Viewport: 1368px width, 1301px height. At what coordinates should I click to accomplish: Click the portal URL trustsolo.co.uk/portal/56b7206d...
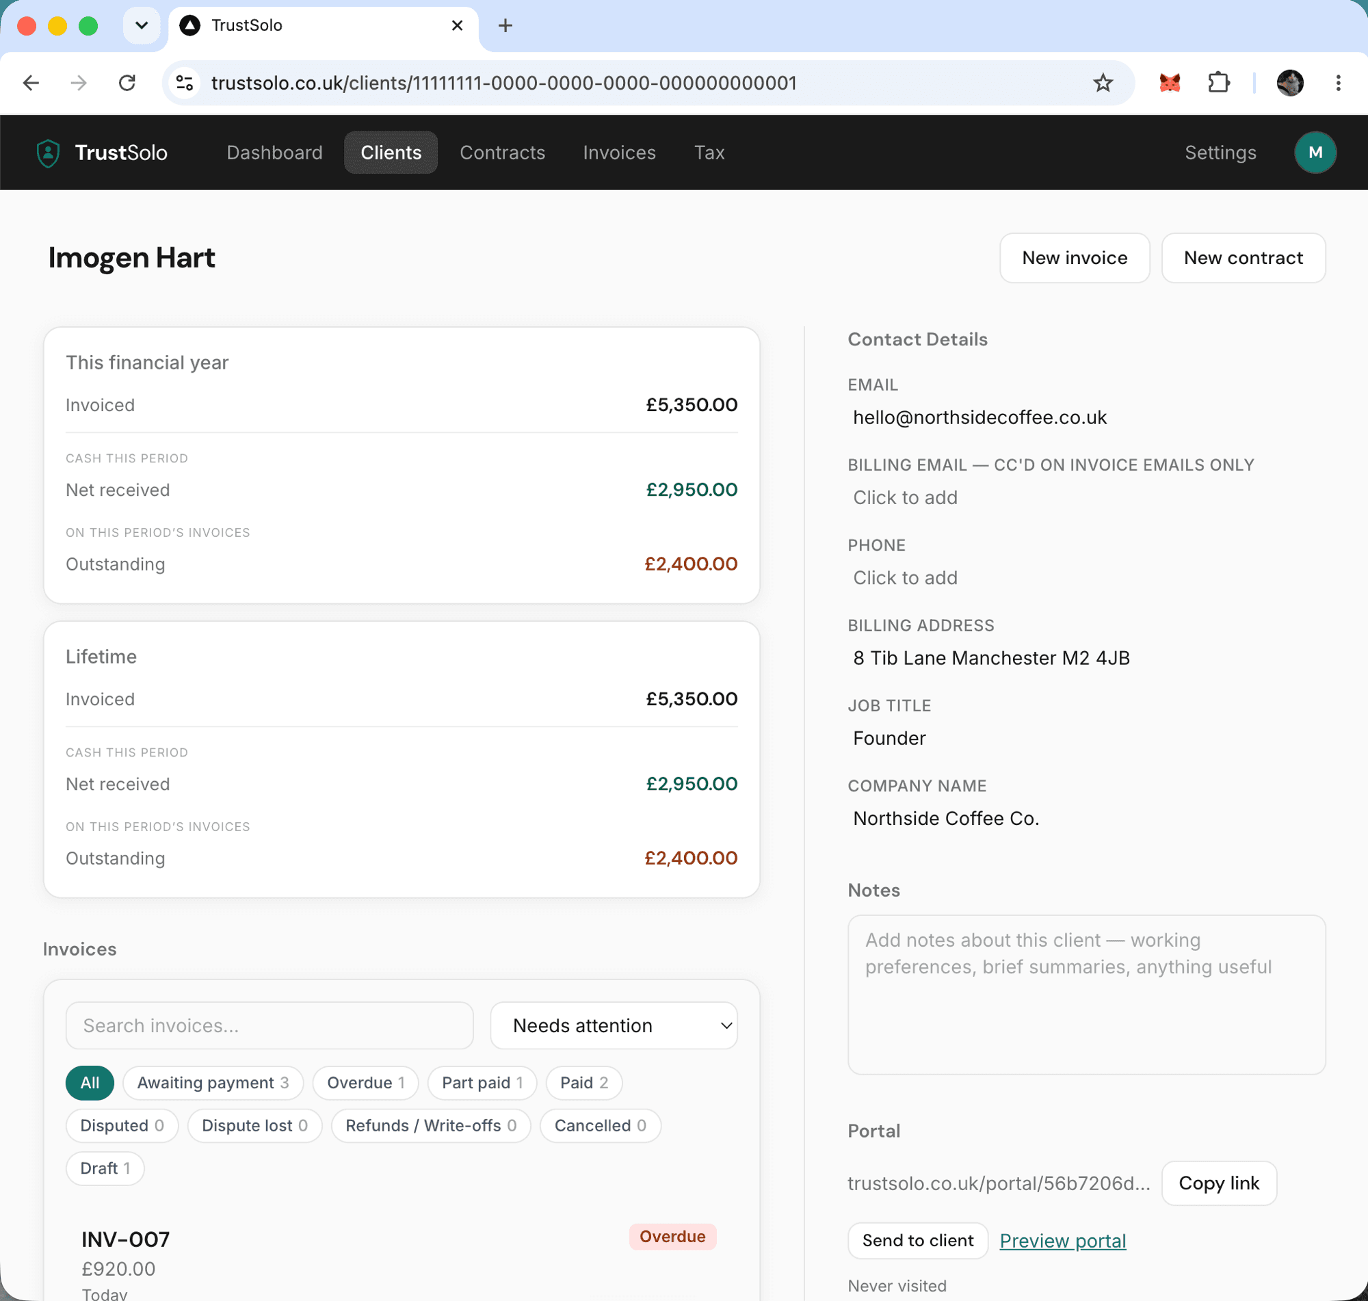click(998, 1183)
